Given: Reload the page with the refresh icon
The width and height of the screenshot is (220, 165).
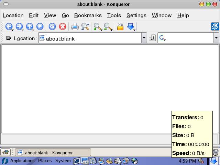Looking at the screenshot, I should pos(52,26).
